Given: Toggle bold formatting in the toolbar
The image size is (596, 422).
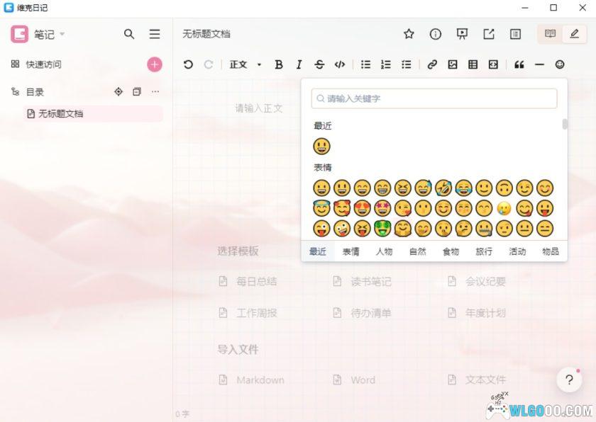Looking at the screenshot, I should pos(279,64).
